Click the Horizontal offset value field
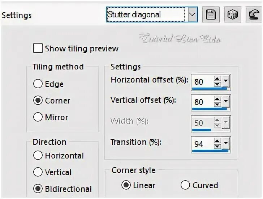Viewport: 263px width, 199px height. coord(203,82)
